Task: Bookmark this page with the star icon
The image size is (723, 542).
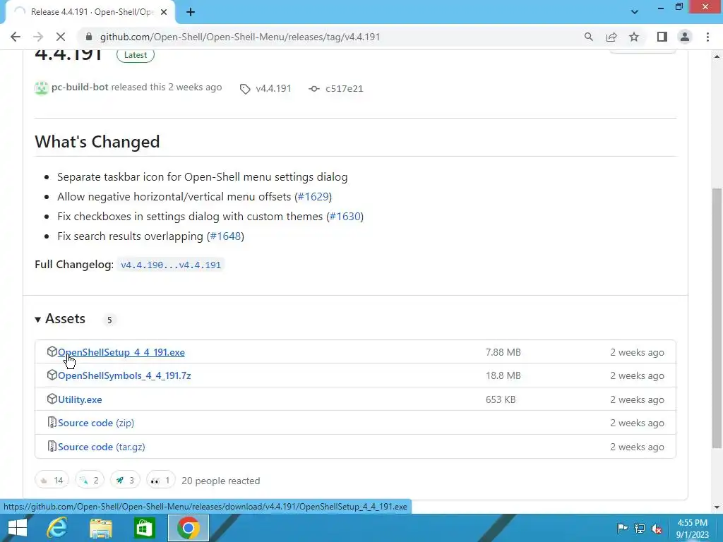Action: (634, 37)
